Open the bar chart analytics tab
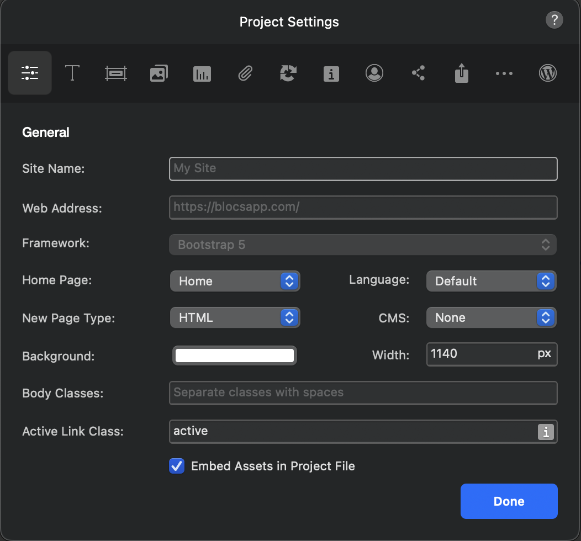Viewport: 581px width, 541px height. point(202,73)
